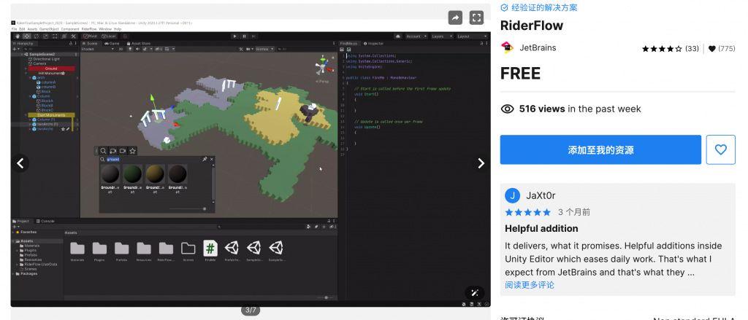This screenshot has height=320, width=748.
Task: Select the Rotate tool in Unity toolbar
Action: pos(37,36)
